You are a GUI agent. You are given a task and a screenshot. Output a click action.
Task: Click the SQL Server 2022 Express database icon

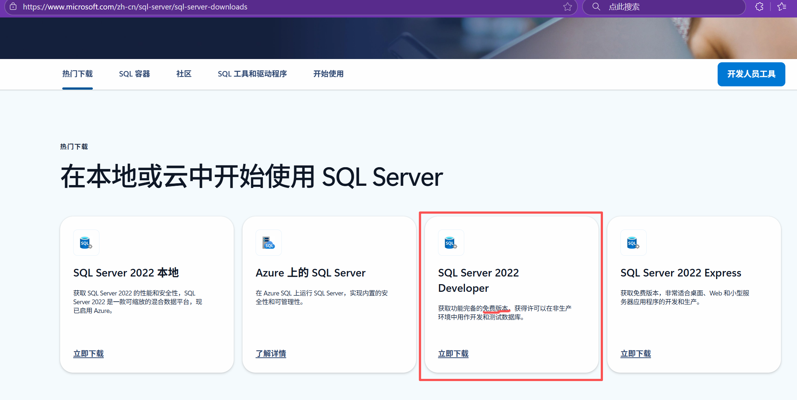(x=634, y=243)
